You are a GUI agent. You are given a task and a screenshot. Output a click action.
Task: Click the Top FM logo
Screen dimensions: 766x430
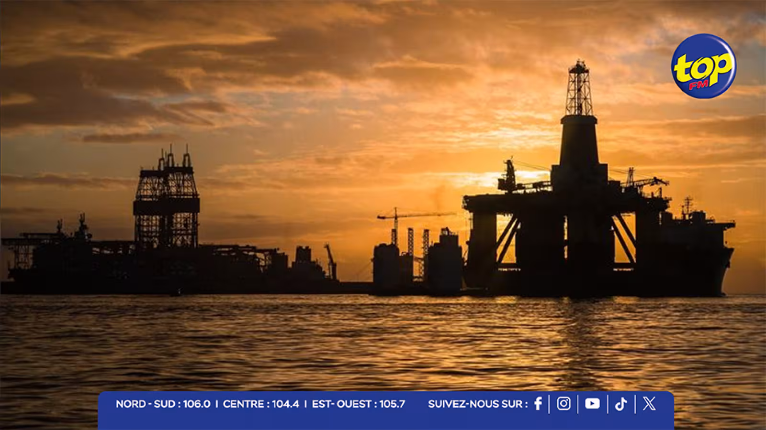click(703, 66)
